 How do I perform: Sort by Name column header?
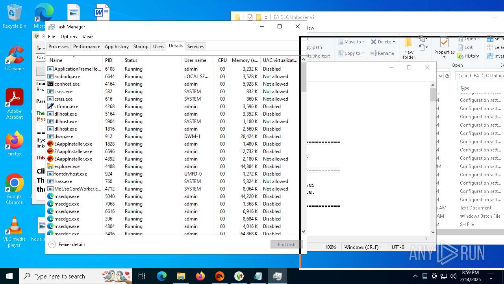(74, 60)
